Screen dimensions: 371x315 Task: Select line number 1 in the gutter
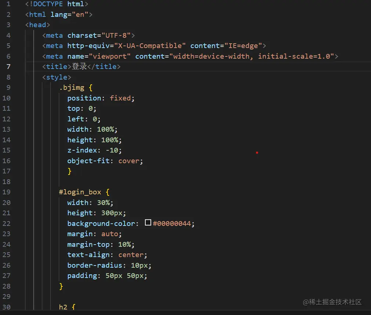[x=8, y=4]
